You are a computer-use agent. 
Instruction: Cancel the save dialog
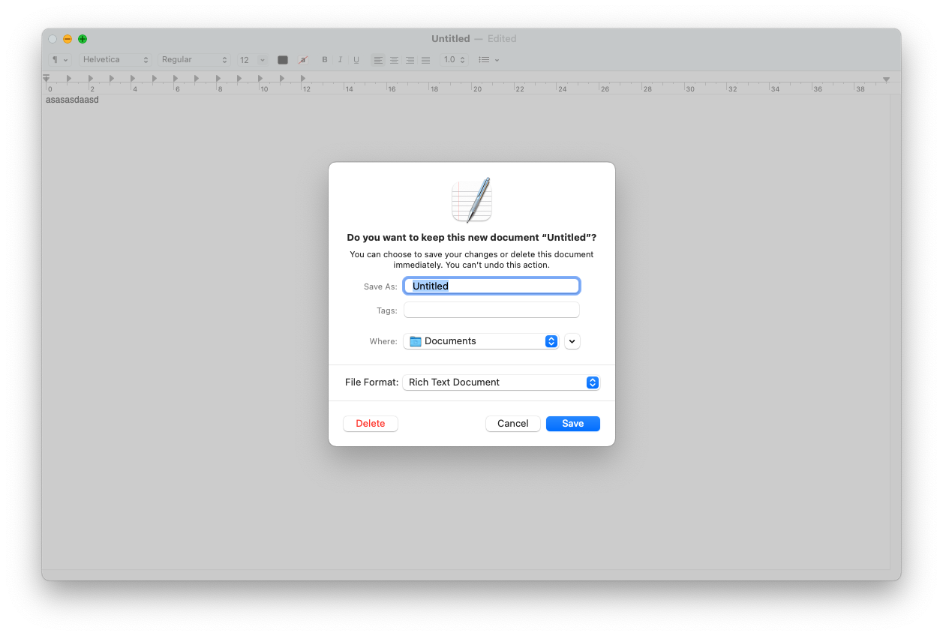[x=512, y=423]
